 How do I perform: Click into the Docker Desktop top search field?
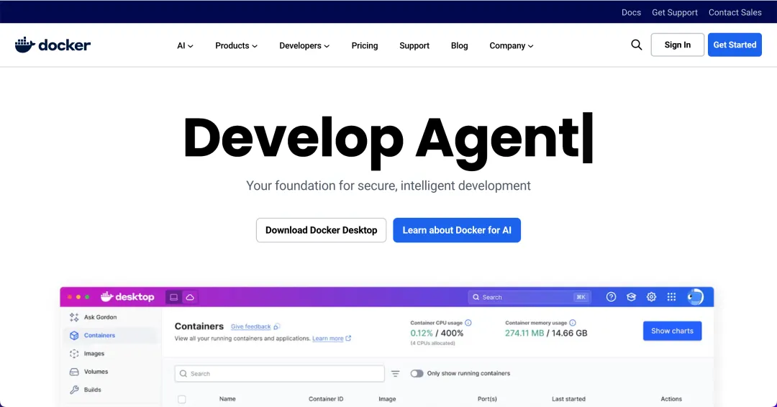coord(530,297)
